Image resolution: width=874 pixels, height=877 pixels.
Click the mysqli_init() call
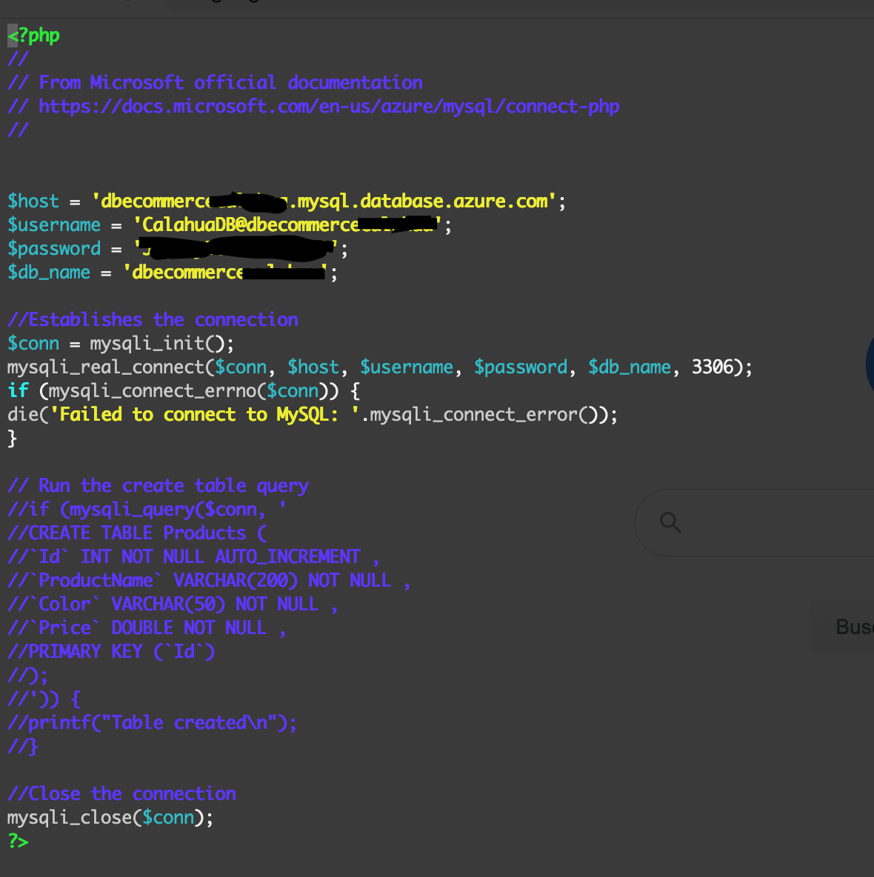coord(161,344)
